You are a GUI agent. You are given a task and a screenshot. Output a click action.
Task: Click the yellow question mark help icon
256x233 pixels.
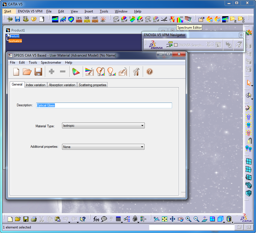pos(34,19)
